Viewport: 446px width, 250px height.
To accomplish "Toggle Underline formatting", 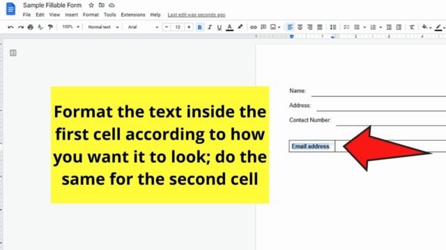I will pyautogui.click(x=220, y=27).
